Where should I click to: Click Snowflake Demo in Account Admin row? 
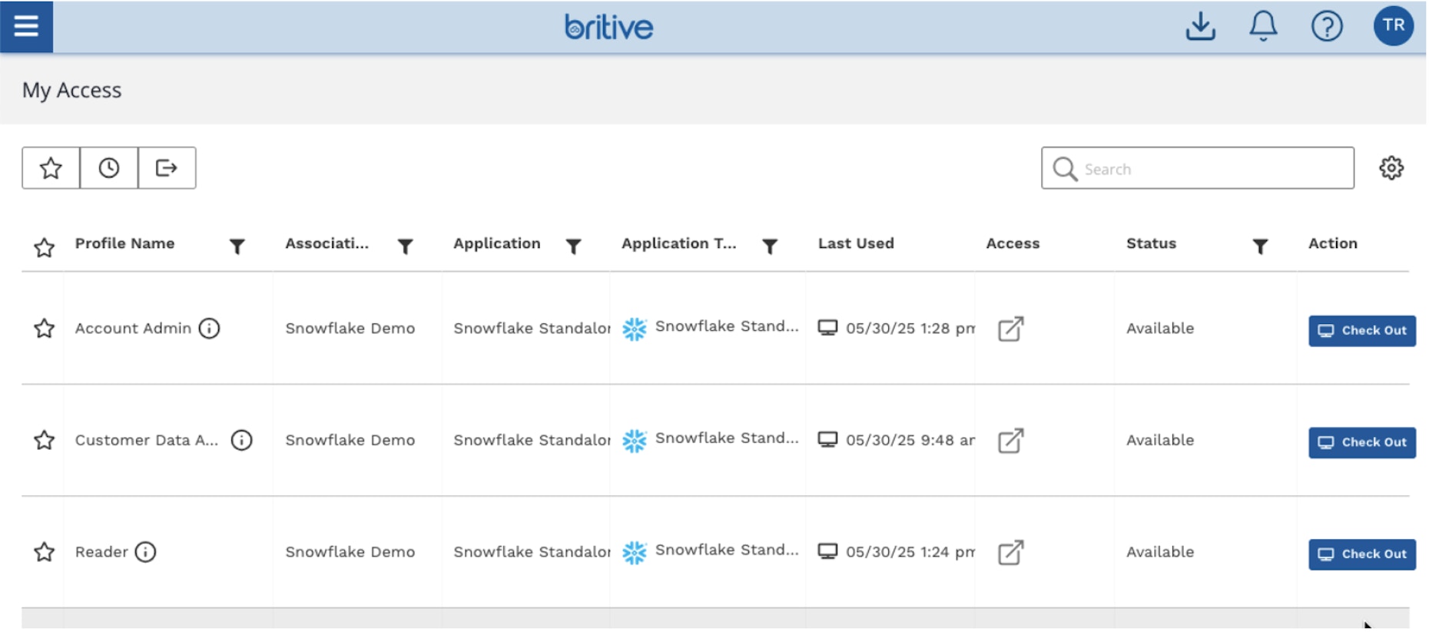point(350,328)
